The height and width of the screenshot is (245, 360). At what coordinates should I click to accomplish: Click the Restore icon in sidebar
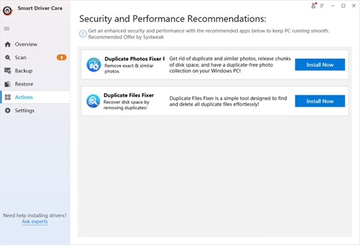point(7,84)
